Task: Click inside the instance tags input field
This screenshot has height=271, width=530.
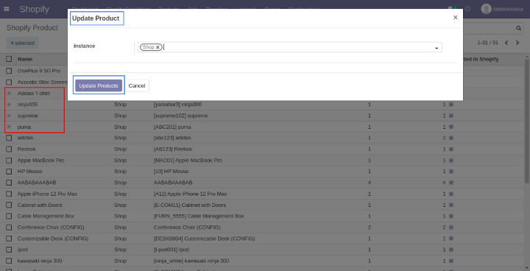Action: tap(297, 47)
